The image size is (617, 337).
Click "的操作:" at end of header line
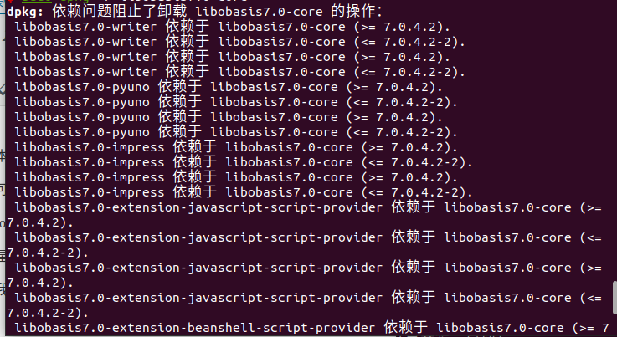[x=357, y=12]
